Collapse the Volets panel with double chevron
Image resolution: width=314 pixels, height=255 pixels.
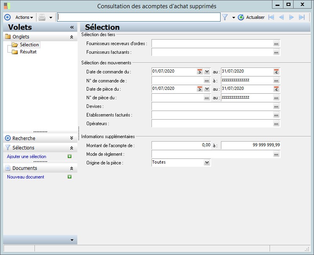72,27
